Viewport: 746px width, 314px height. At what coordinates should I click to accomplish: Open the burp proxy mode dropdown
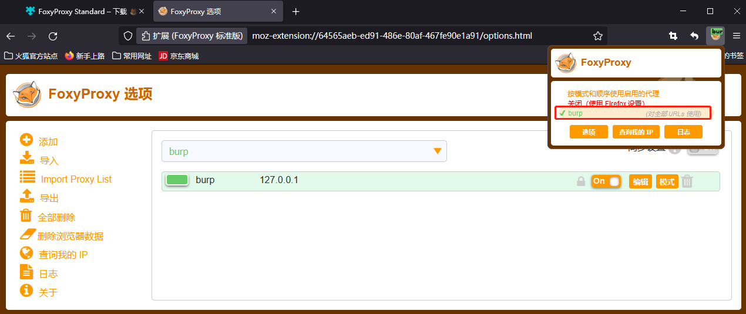tap(304, 151)
